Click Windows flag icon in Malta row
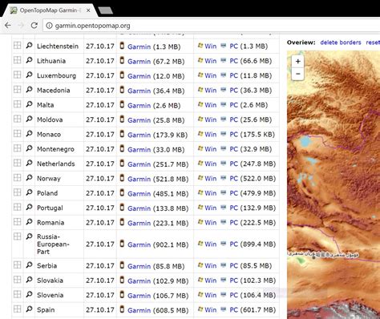Image resolution: width=380 pixels, height=319 pixels. coord(200,104)
